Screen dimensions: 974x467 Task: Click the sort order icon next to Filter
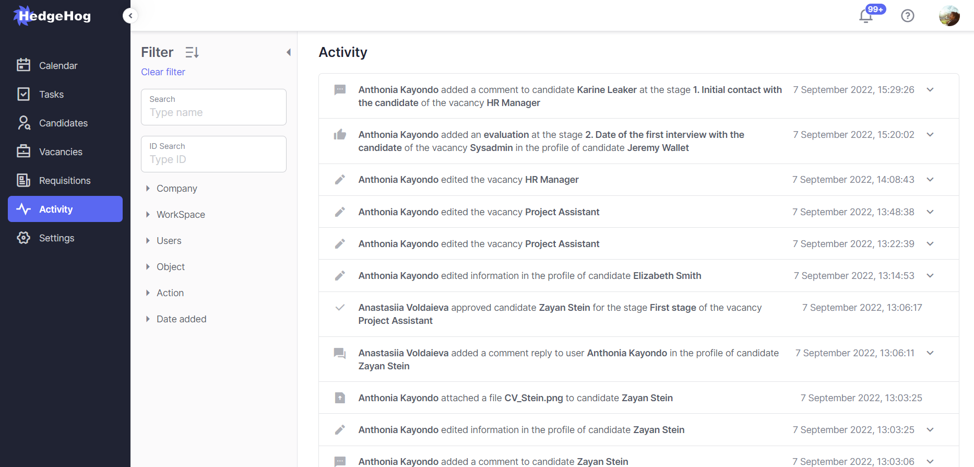coord(191,52)
